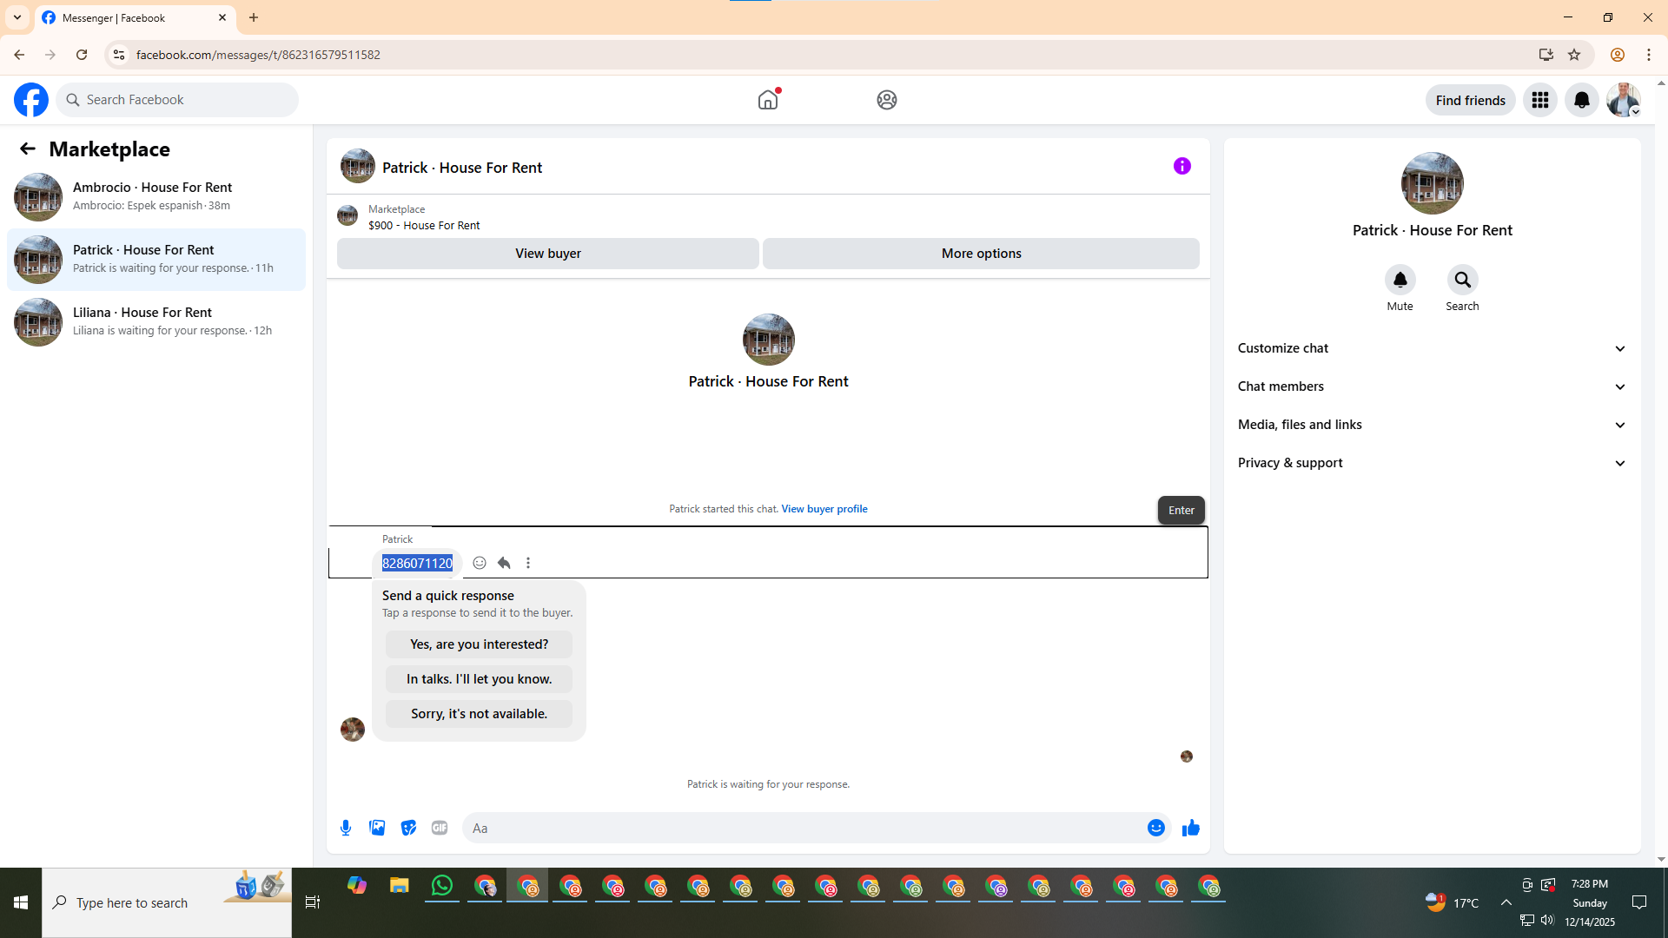
Task: Mute the Patrick conversation
Action: point(1400,280)
